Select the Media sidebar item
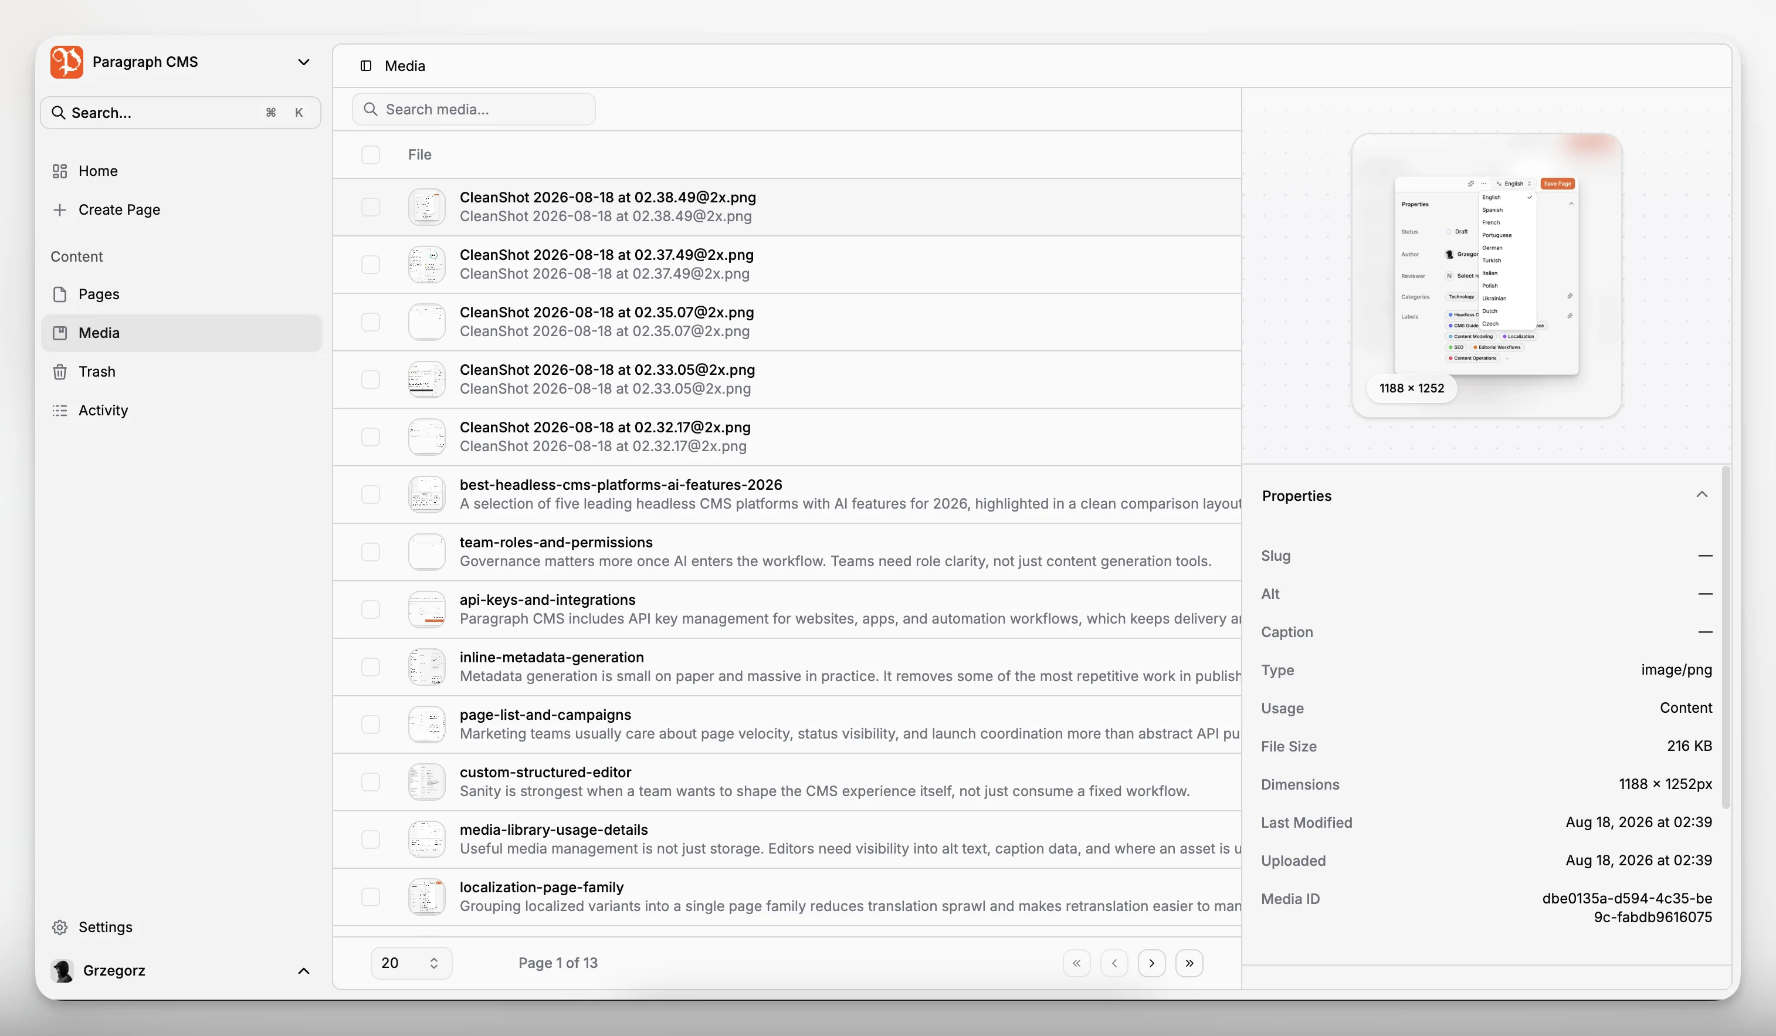The width and height of the screenshot is (1776, 1036). tap(181, 333)
